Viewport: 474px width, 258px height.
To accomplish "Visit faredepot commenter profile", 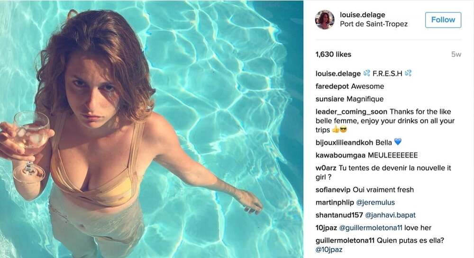I will [332, 86].
